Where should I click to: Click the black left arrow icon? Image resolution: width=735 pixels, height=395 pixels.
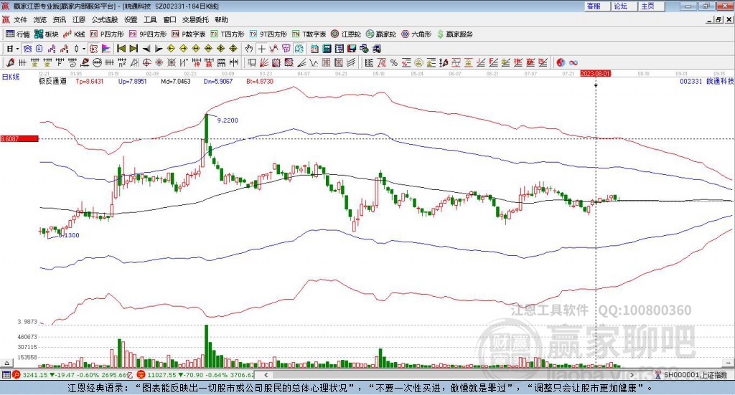[146, 49]
